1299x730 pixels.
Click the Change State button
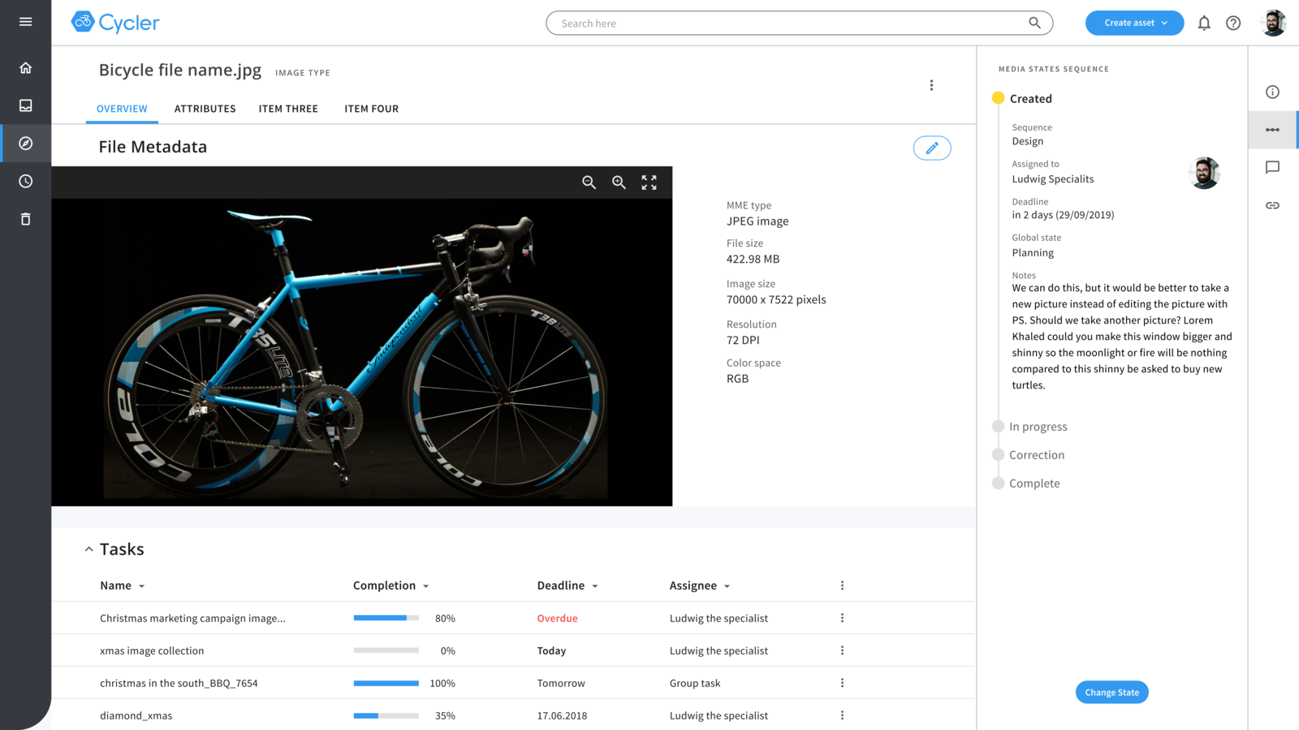click(1111, 692)
